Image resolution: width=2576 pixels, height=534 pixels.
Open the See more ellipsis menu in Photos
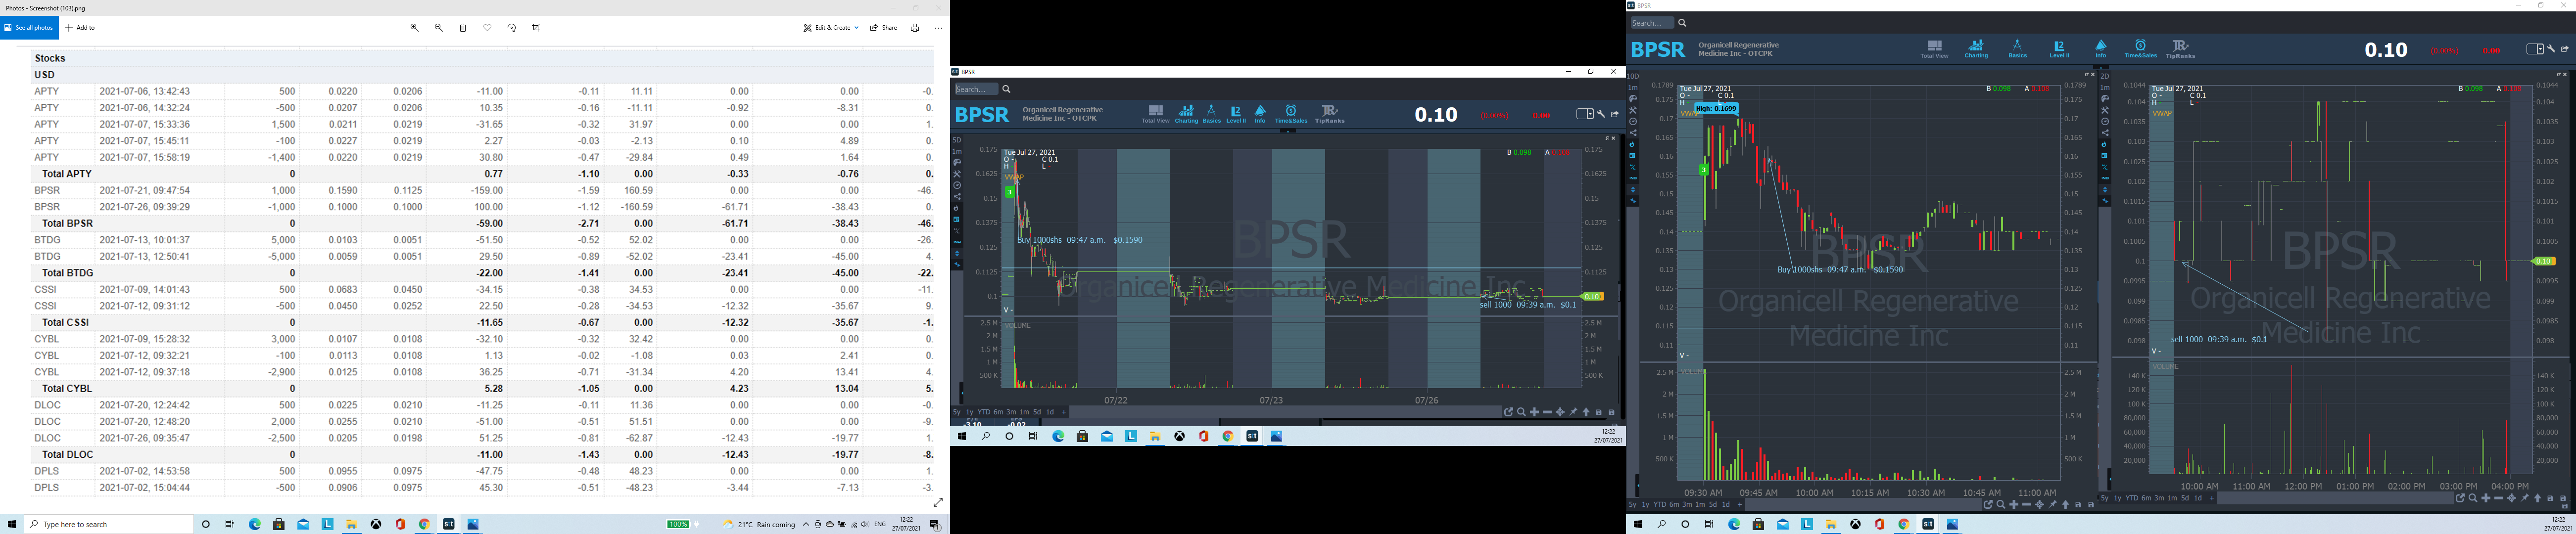coord(938,28)
